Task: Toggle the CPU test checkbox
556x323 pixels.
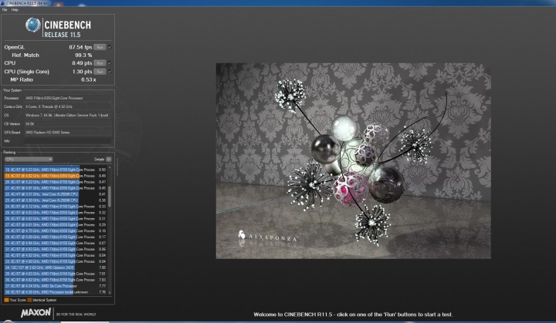Action: (x=110, y=63)
